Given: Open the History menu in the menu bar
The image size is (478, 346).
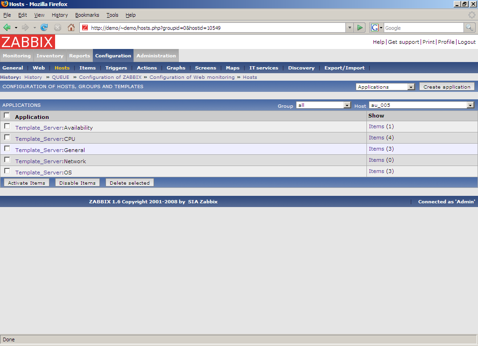Looking at the screenshot, I should pos(60,15).
